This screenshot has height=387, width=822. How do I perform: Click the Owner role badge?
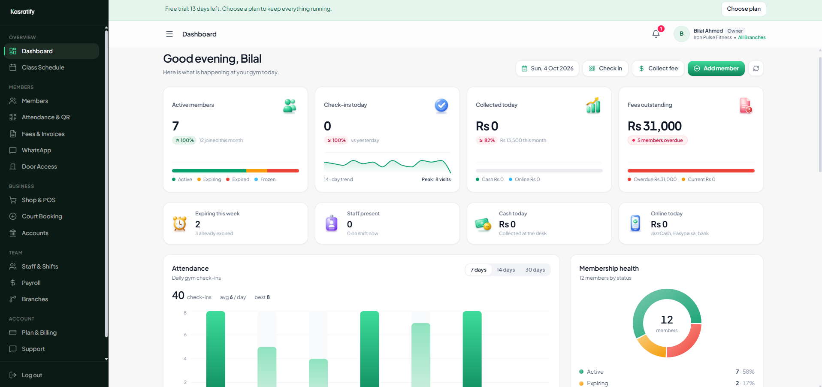[x=735, y=31]
